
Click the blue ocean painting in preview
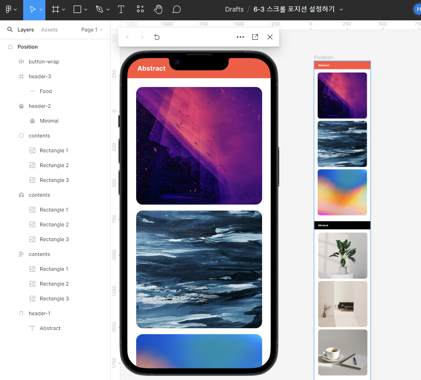click(x=199, y=269)
